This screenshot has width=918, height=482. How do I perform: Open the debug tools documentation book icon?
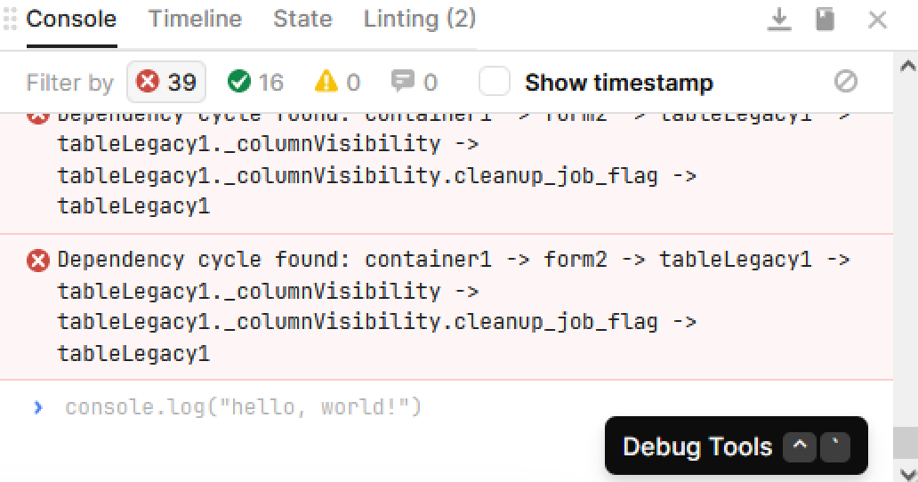[x=825, y=20]
